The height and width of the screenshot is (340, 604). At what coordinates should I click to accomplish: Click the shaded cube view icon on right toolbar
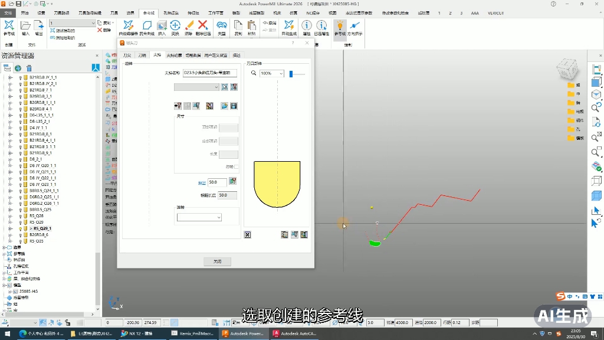tap(596, 196)
